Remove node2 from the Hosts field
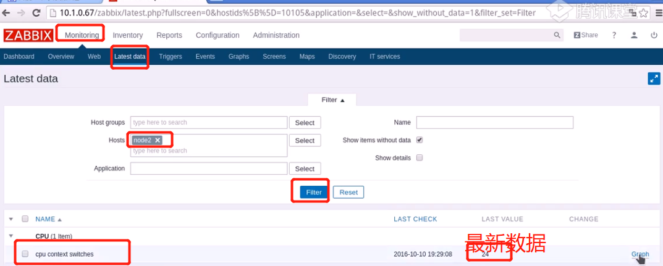 click(158, 140)
